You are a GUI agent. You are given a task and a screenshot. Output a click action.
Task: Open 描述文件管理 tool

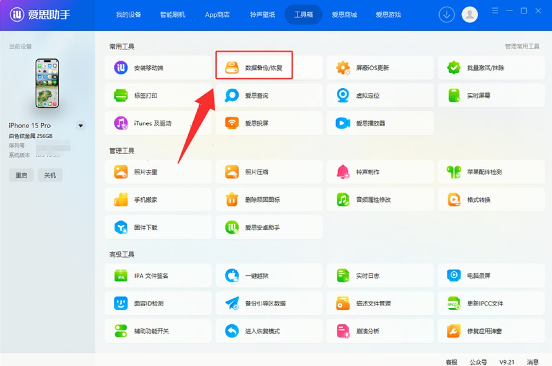pos(380,303)
